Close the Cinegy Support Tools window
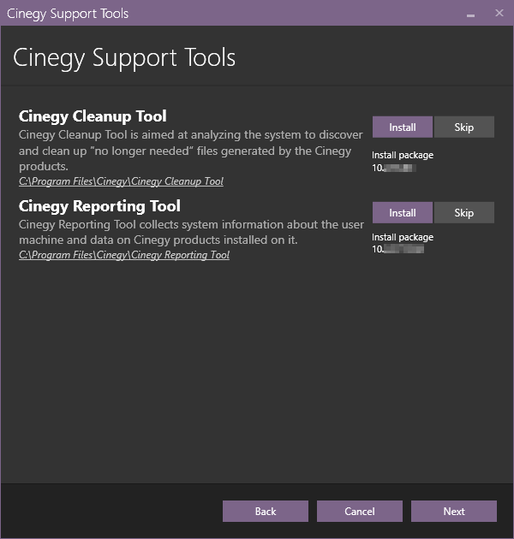514x539 pixels. [499, 13]
